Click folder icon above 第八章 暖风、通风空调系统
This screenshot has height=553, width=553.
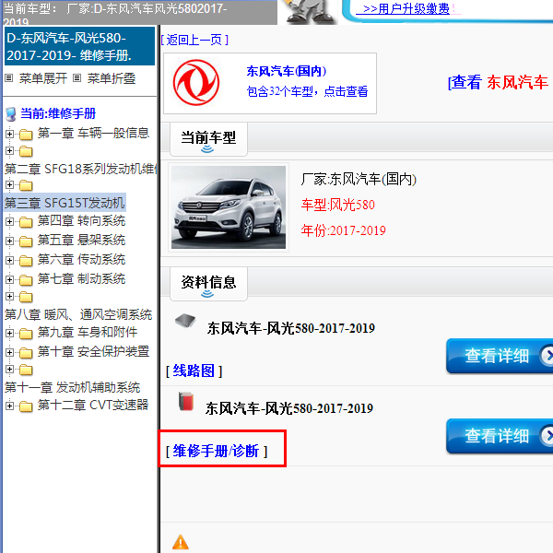coord(26,297)
